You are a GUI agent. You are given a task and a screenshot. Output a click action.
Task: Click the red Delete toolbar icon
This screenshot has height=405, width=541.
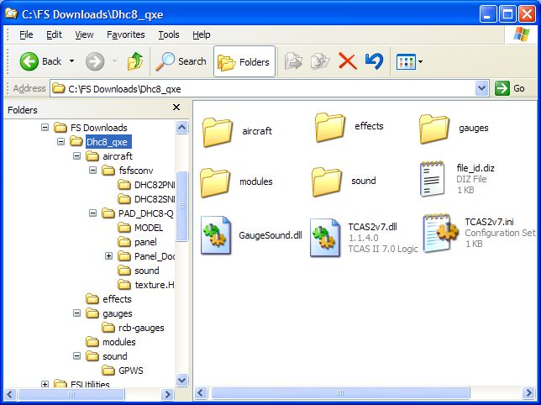347,61
